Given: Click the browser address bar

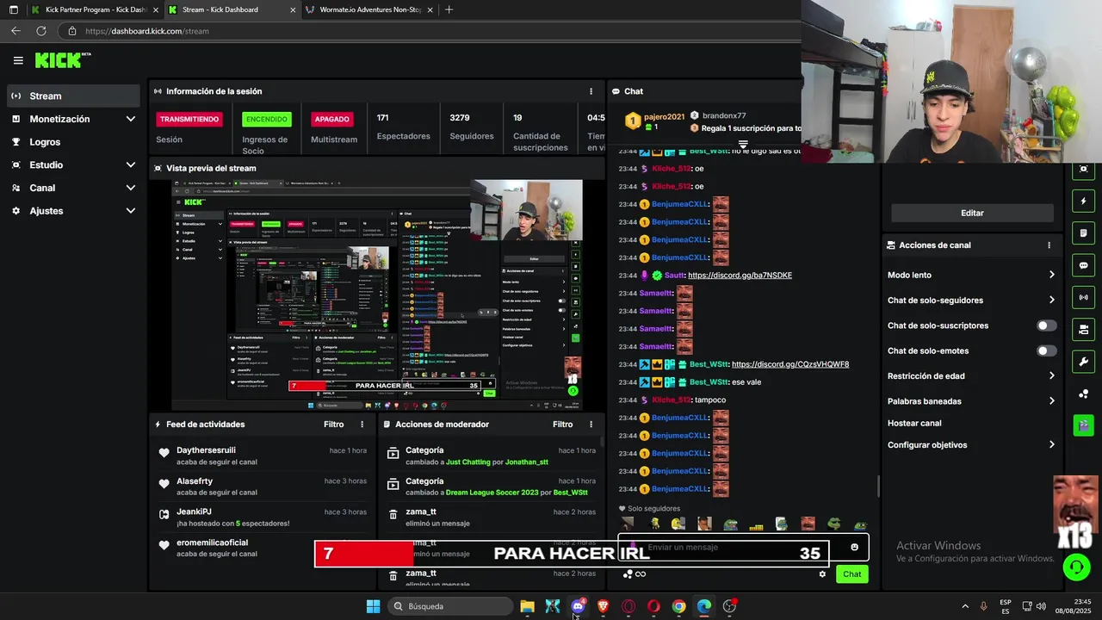Looking at the screenshot, I should pos(430,31).
